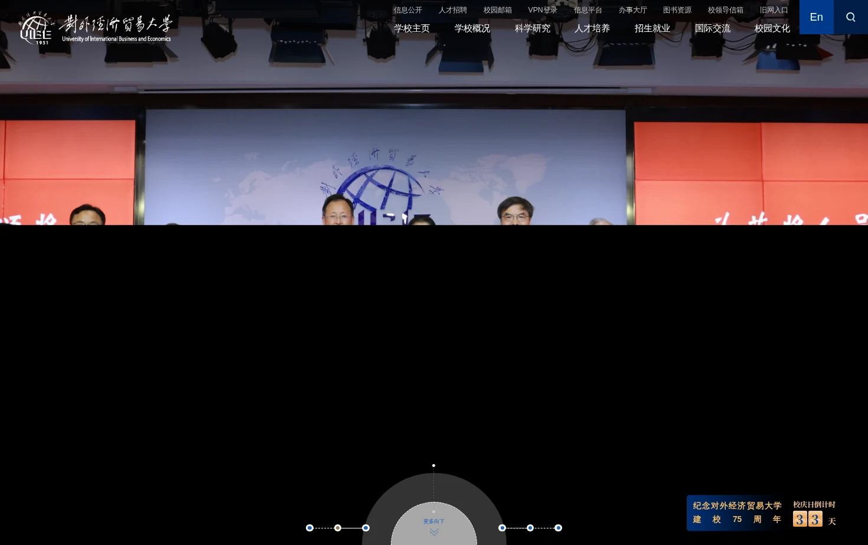868x545 pixels.
Task: Open the 科学研究 menu
Action: (x=533, y=28)
